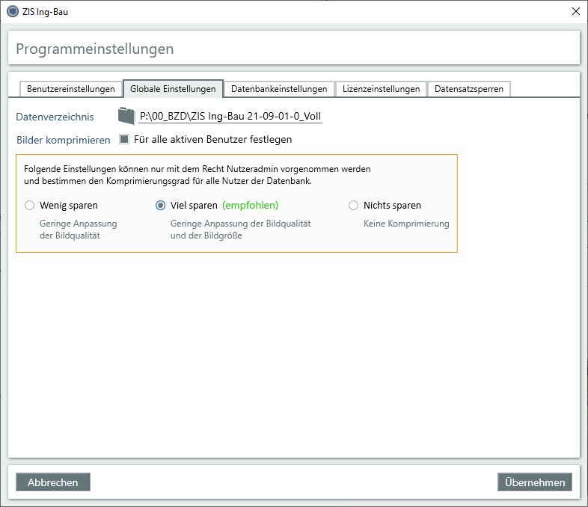
Task: Switch to the Benutzereinstellungen tab
Action: click(x=71, y=89)
